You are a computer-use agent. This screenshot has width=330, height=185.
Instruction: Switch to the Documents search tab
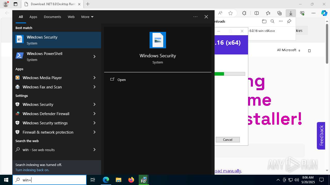coord(52,17)
